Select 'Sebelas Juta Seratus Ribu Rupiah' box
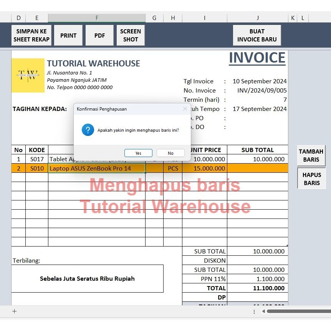331x331 pixels. click(88, 279)
